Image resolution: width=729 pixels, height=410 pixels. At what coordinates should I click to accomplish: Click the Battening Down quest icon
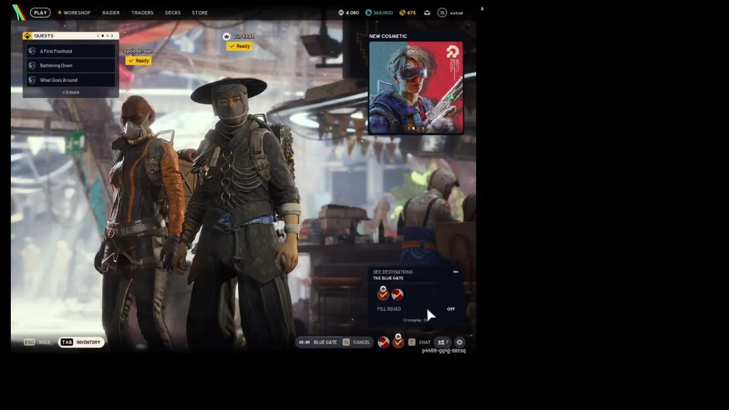(32, 65)
